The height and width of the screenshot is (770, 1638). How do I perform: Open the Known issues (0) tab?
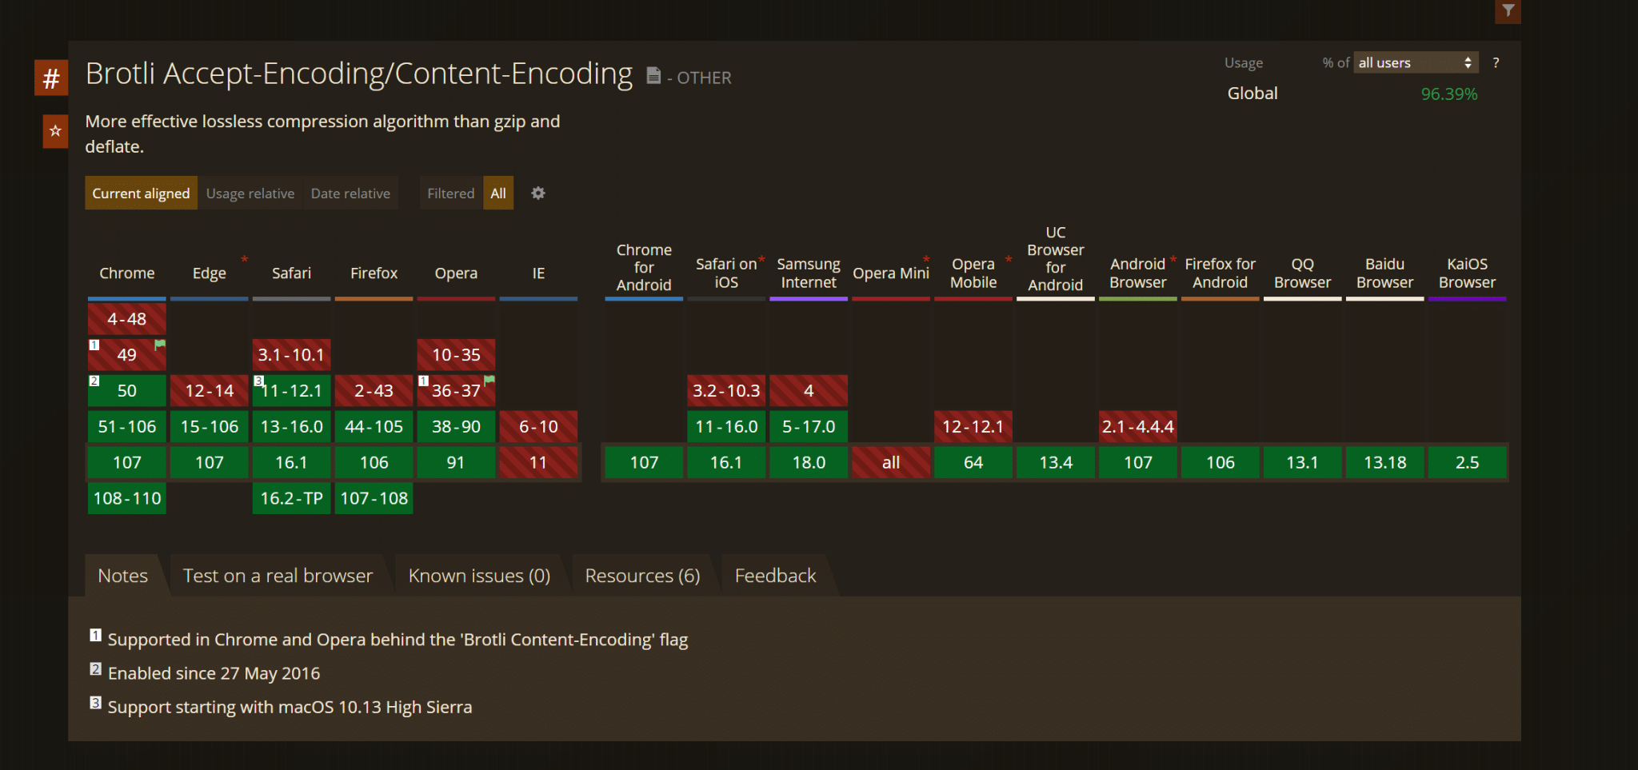(479, 576)
